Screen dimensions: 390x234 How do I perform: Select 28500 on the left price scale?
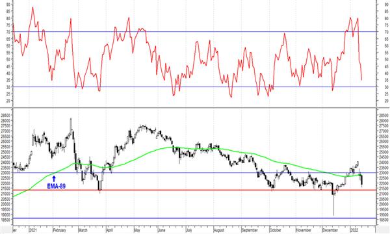pos(5,116)
